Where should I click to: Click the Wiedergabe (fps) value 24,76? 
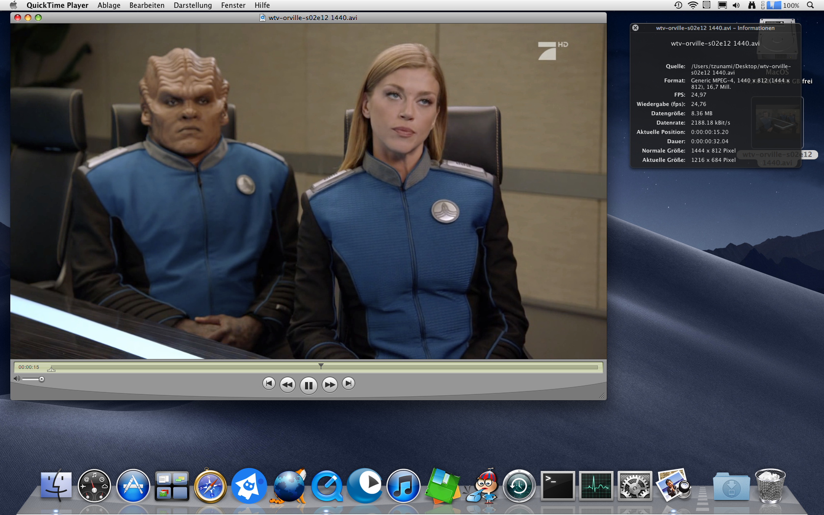[698, 104]
